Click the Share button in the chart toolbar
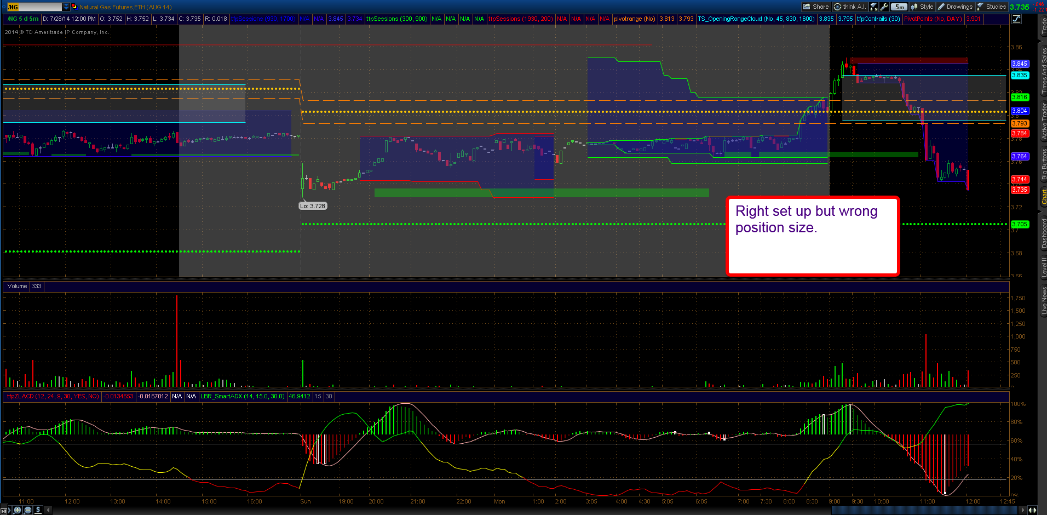Viewport: 1047px width, 515px height. click(816, 7)
